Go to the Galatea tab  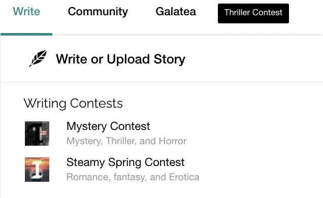(x=176, y=11)
